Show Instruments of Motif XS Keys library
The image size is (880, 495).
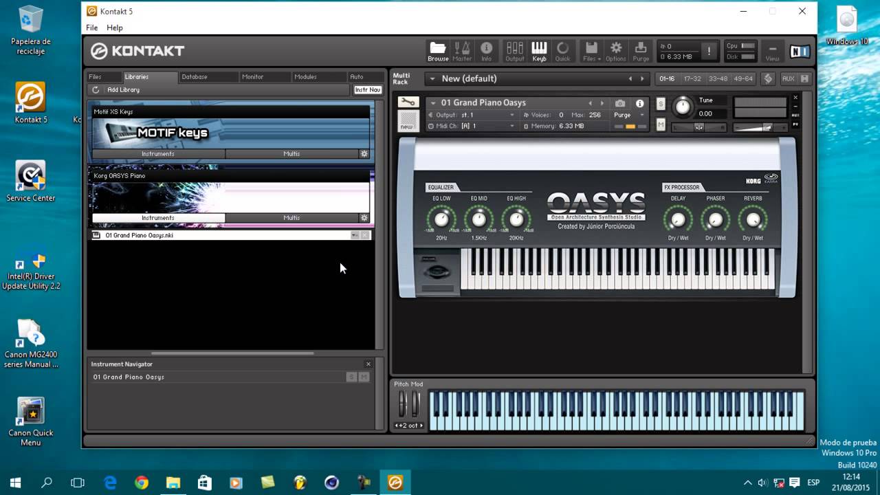158,154
